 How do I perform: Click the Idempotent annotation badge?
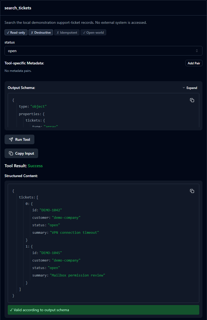coord(67,32)
